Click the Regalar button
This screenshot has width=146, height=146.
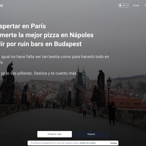coord(91,134)
